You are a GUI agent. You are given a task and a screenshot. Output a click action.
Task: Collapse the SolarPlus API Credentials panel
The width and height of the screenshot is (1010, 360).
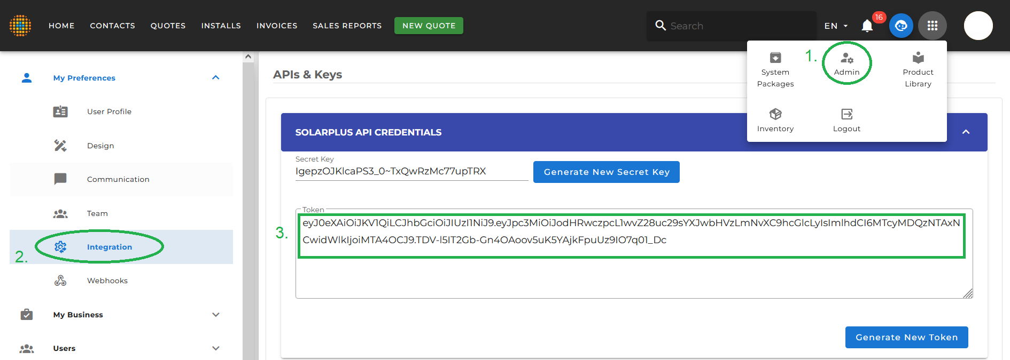pyautogui.click(x=966, y=132)
